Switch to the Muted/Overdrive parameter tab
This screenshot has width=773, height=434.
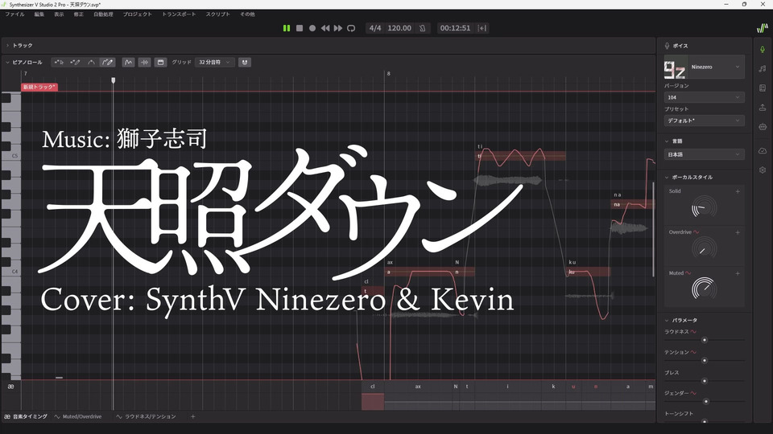[78, 417]
